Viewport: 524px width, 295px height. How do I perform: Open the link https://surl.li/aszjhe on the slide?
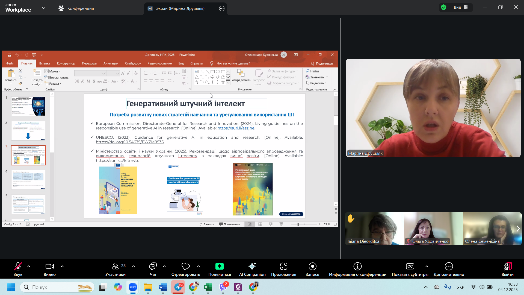(x=235, y=128)
